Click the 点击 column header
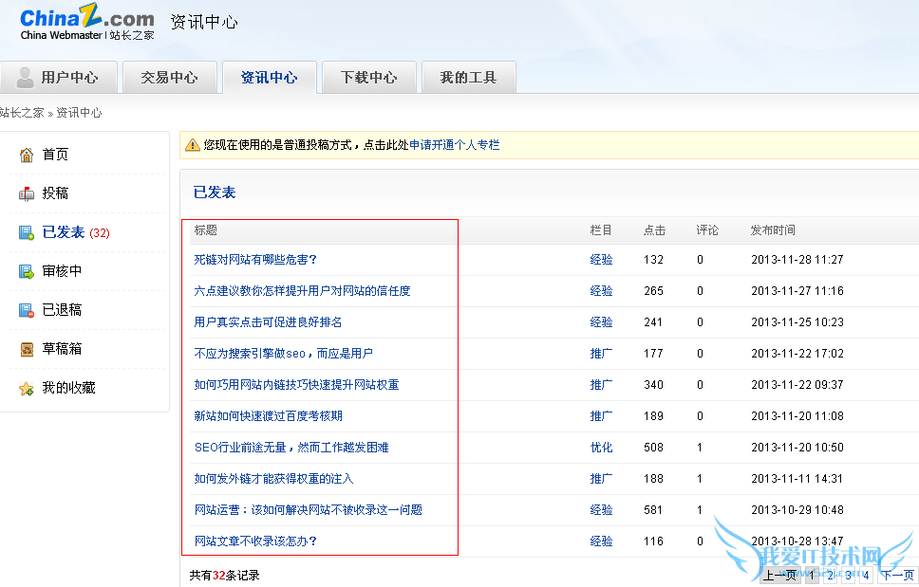919x587 pixels. click(x=654, y=230)
